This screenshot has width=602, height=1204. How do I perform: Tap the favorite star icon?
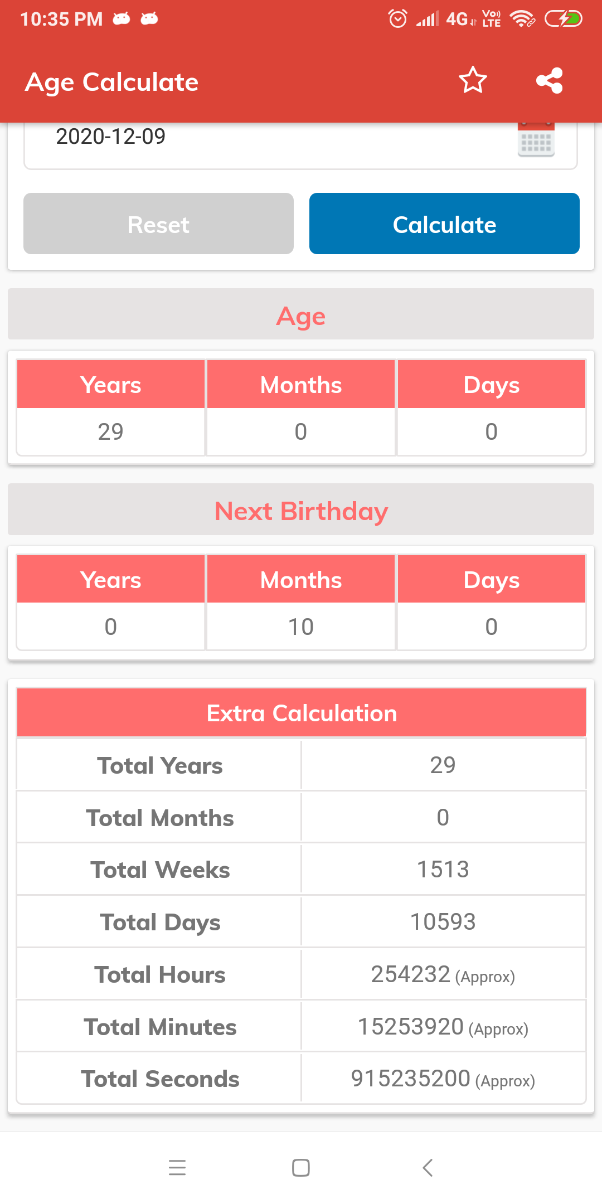click(473, 81)
